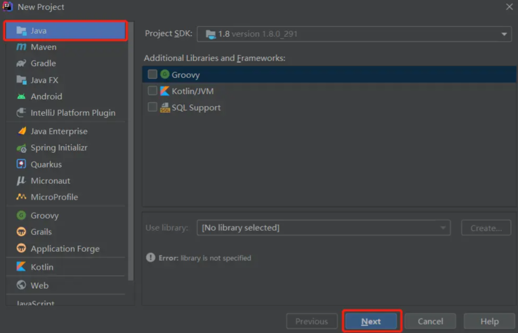The width and height of the screenshot is (518, 333).
Task: Select the Java folder icon in the sidebar
Action: (x=22, y=31)
